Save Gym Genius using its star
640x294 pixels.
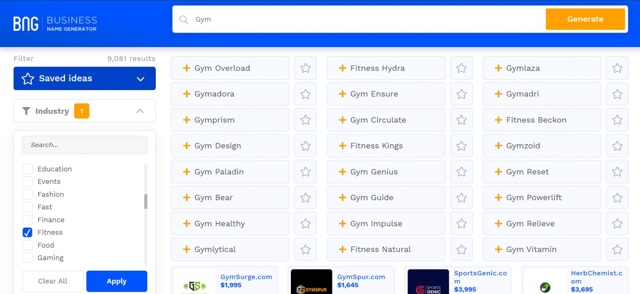coord(461,172)
